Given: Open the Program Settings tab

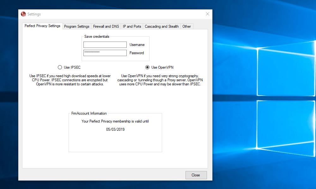Looking at the screenshot, I should pos(76,26).
